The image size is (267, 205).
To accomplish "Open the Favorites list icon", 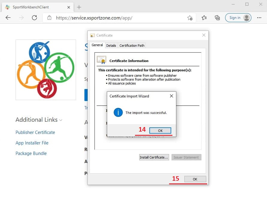I will [204, 18].
